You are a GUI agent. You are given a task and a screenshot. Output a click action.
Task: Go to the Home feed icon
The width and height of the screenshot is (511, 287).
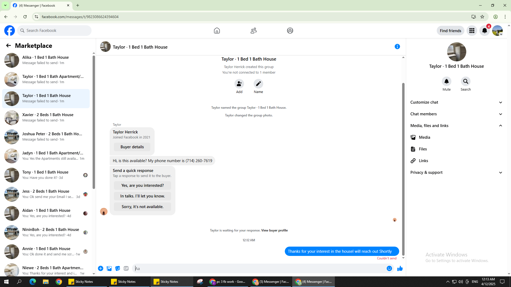click(217, 31)
